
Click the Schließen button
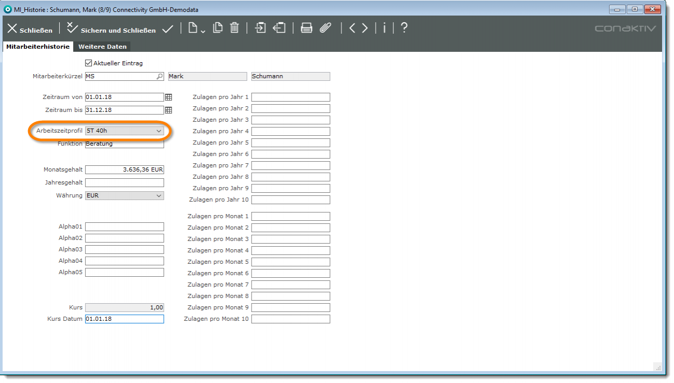point(30,29)
